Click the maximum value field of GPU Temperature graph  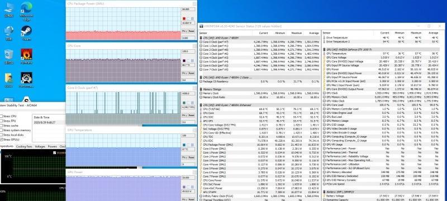click(x=188, y=136)
